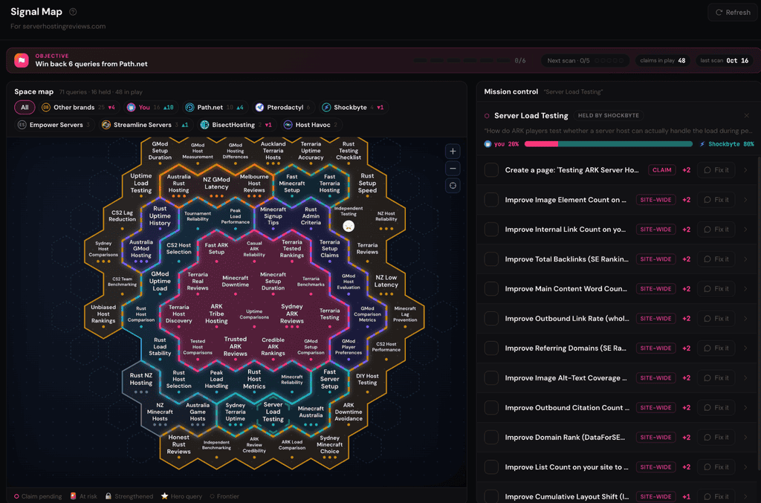
Task: Expand the Improve Image Alt-Text Coverage row
Action: (x=745, y=378)
